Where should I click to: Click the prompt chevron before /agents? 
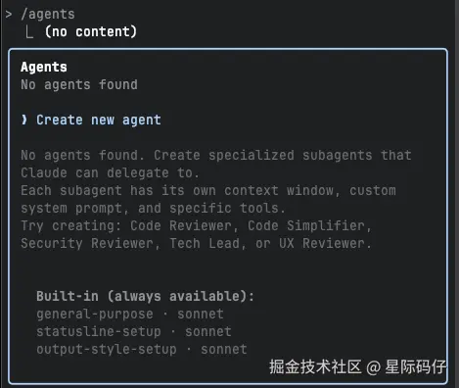tap(9, 15)
